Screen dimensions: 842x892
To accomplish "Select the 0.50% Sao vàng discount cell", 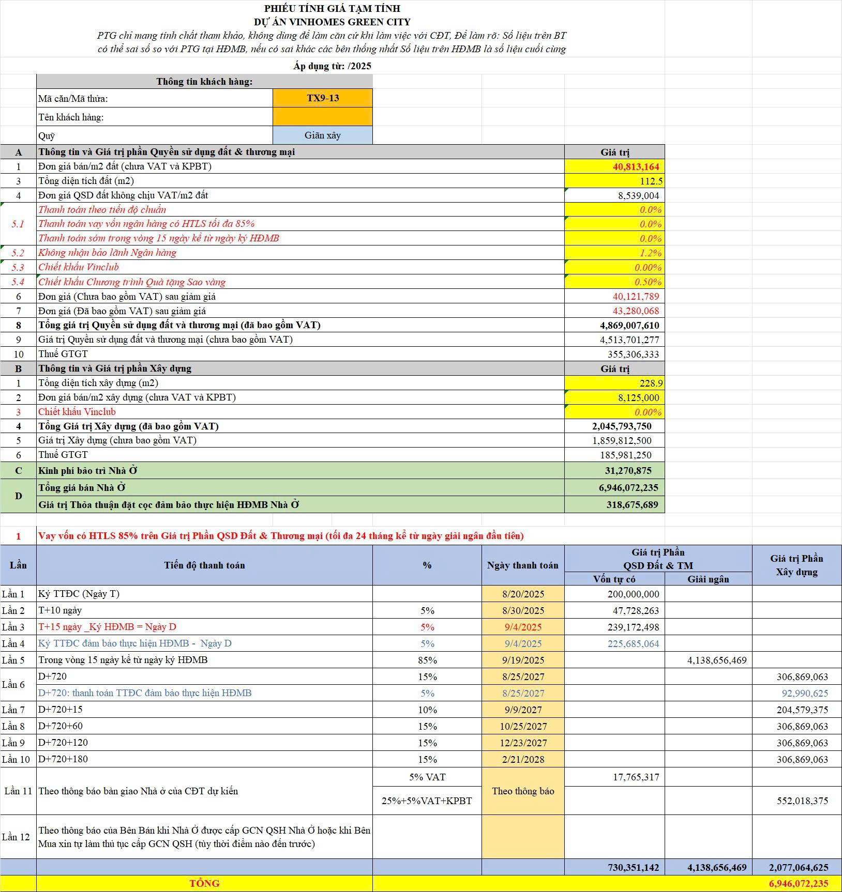I will (x=614, y=282).
